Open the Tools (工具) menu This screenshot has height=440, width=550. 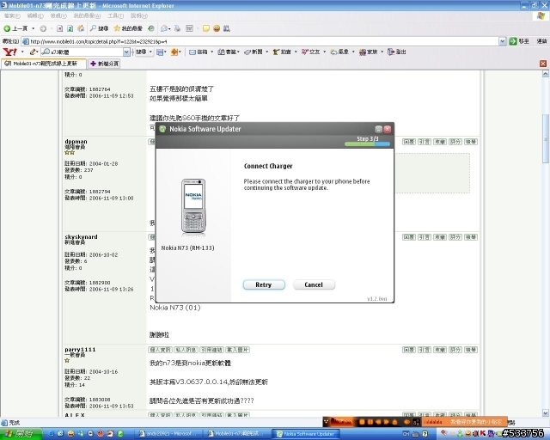pyautogui.click(x=115, y=15)
